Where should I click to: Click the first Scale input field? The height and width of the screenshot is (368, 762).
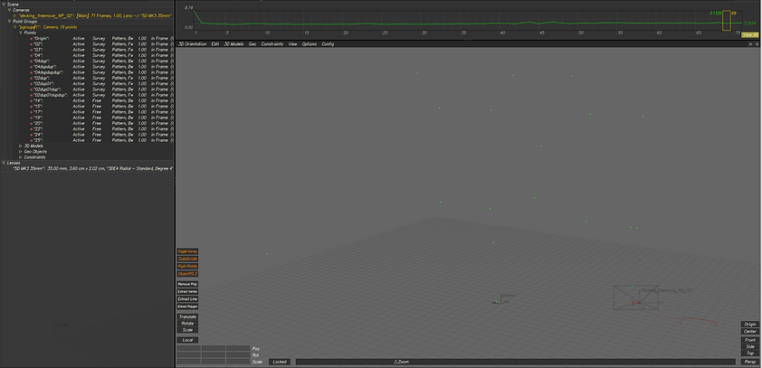tap(188, 362)
